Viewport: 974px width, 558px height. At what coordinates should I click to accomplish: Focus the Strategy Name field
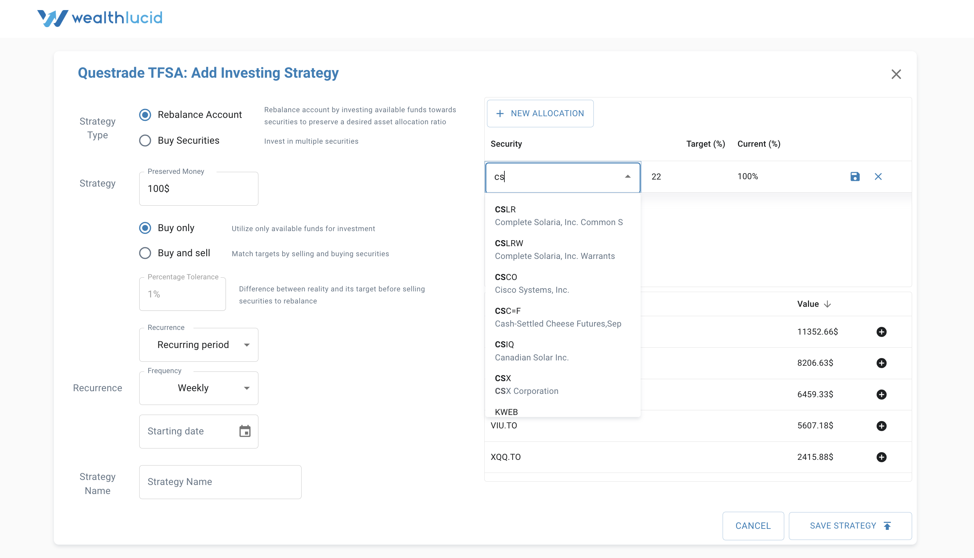[220, 482]
